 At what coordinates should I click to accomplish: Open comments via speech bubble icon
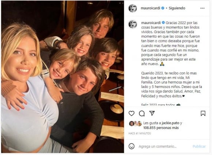[x=142, y=113]
